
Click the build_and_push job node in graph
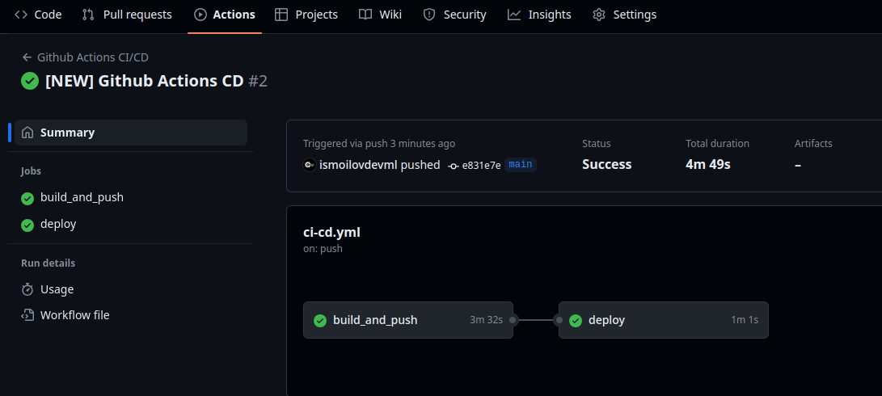coord(407,320)
